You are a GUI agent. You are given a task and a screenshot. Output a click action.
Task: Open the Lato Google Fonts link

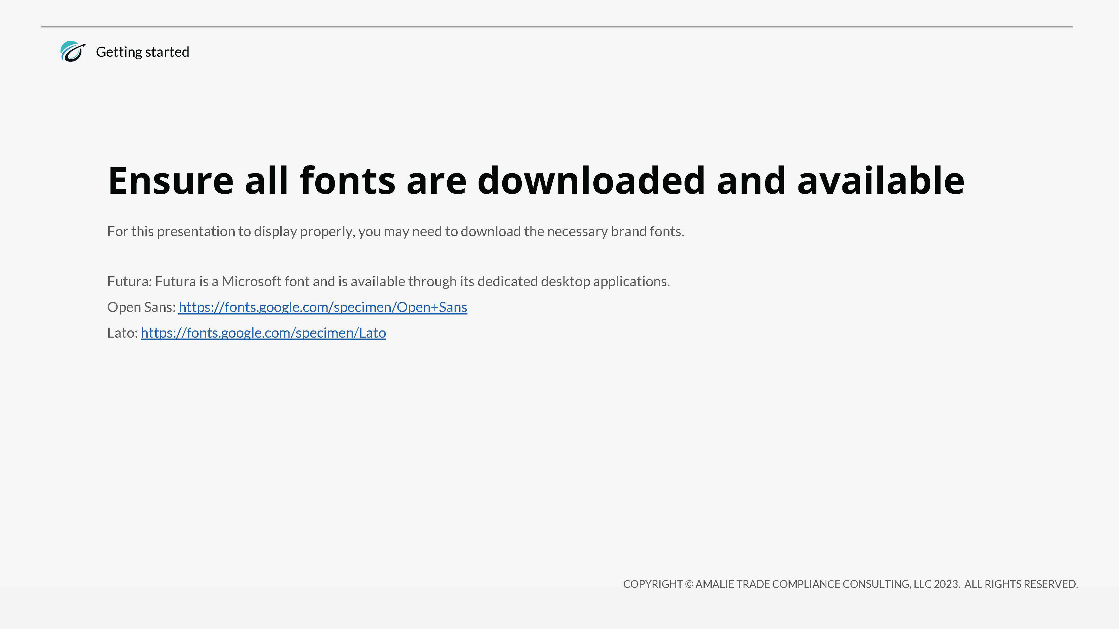click(263, 333)
